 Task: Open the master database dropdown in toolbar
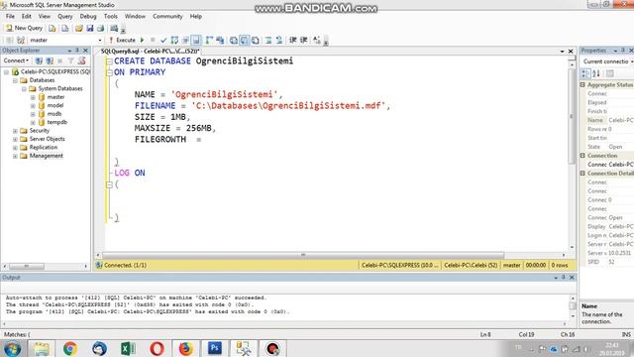click(x=65, y=40)
